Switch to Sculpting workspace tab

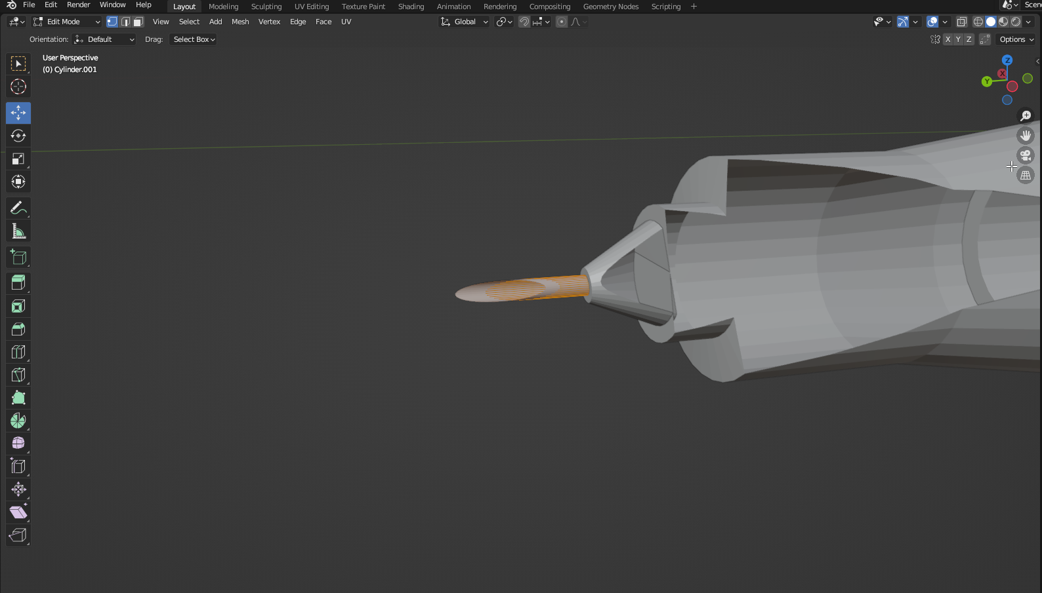click(266, 7)
